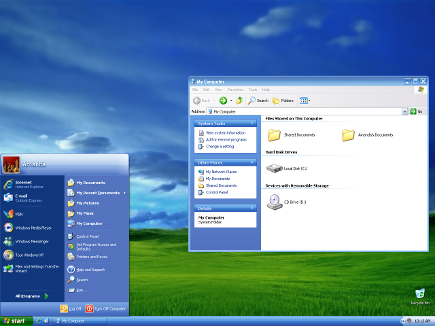The image size is (435, 326).
Task: Click the Log Off button
Action: (x=71, y=308)
